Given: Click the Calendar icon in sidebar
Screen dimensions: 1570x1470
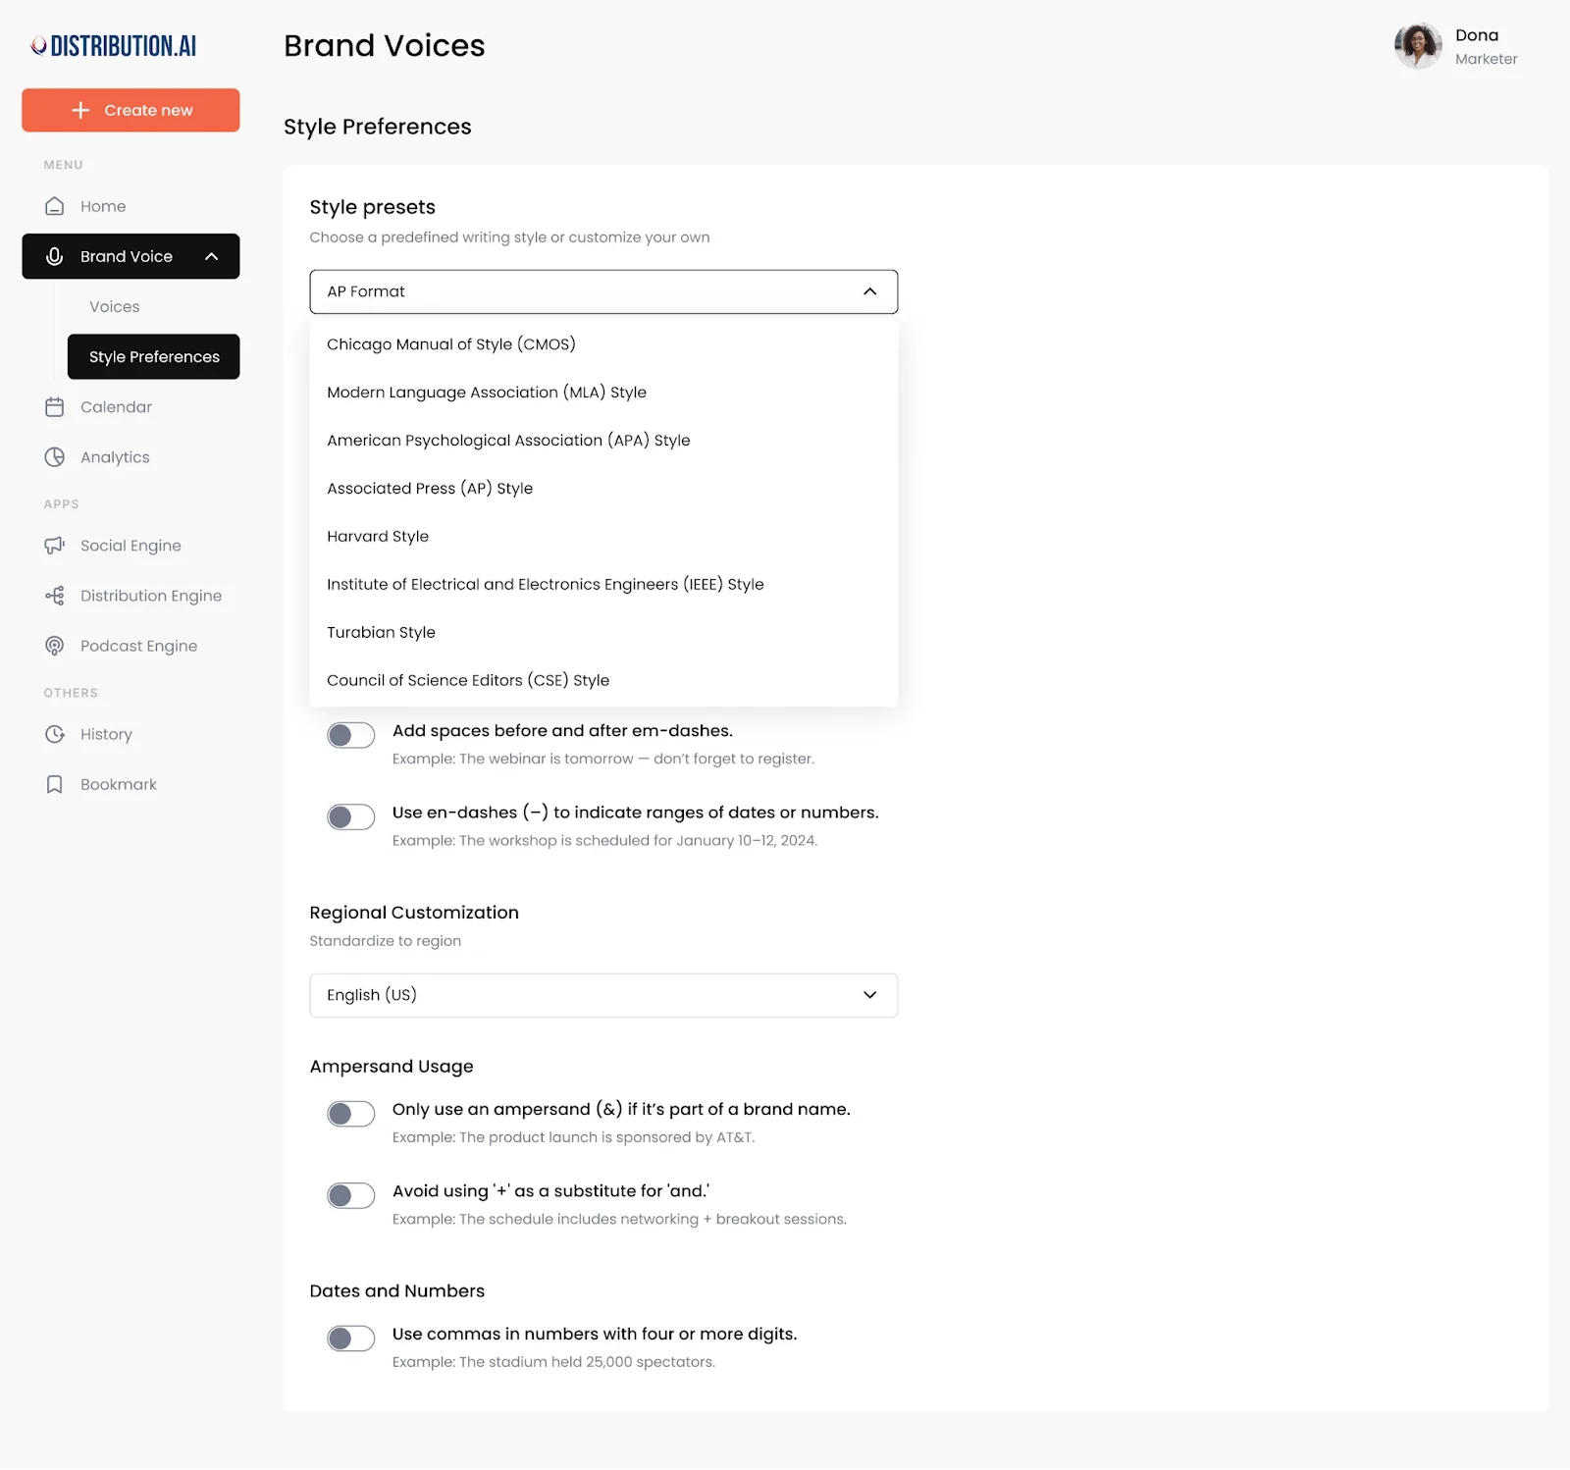Looking at the screenshot, I should pyautogui.click(x=55, y=406).
